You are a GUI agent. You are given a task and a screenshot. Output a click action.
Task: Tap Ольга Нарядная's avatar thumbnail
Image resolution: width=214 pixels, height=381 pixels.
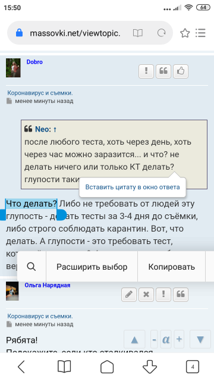pos(12,291)
